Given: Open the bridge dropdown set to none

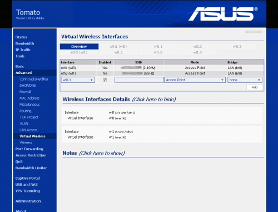Looking at the screenshot, I should (245, 80).
